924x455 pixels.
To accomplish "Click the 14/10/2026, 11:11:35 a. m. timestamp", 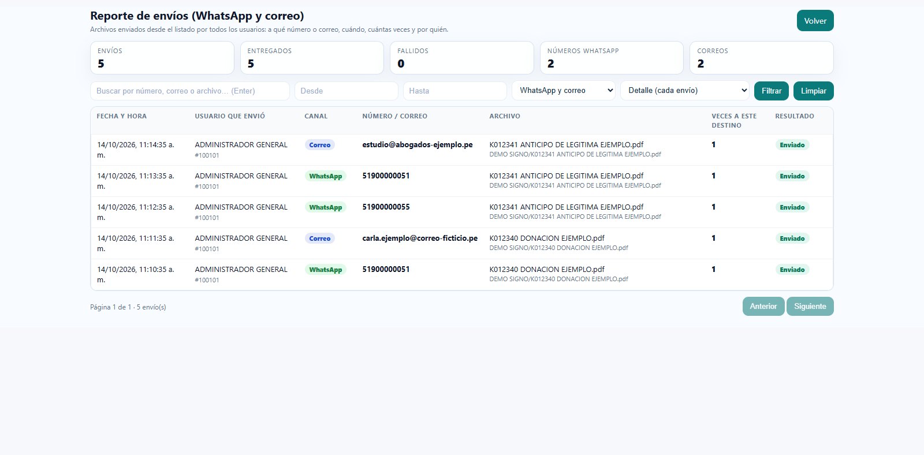I will (x=136, y=243).
